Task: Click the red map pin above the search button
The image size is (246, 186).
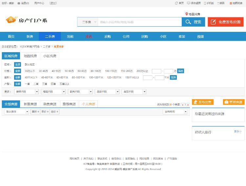Action: [x=187, y=14]
